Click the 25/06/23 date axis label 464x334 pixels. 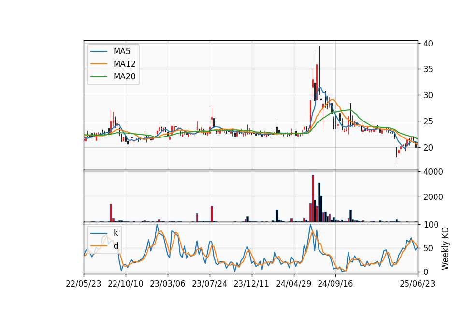pos(417,284)
